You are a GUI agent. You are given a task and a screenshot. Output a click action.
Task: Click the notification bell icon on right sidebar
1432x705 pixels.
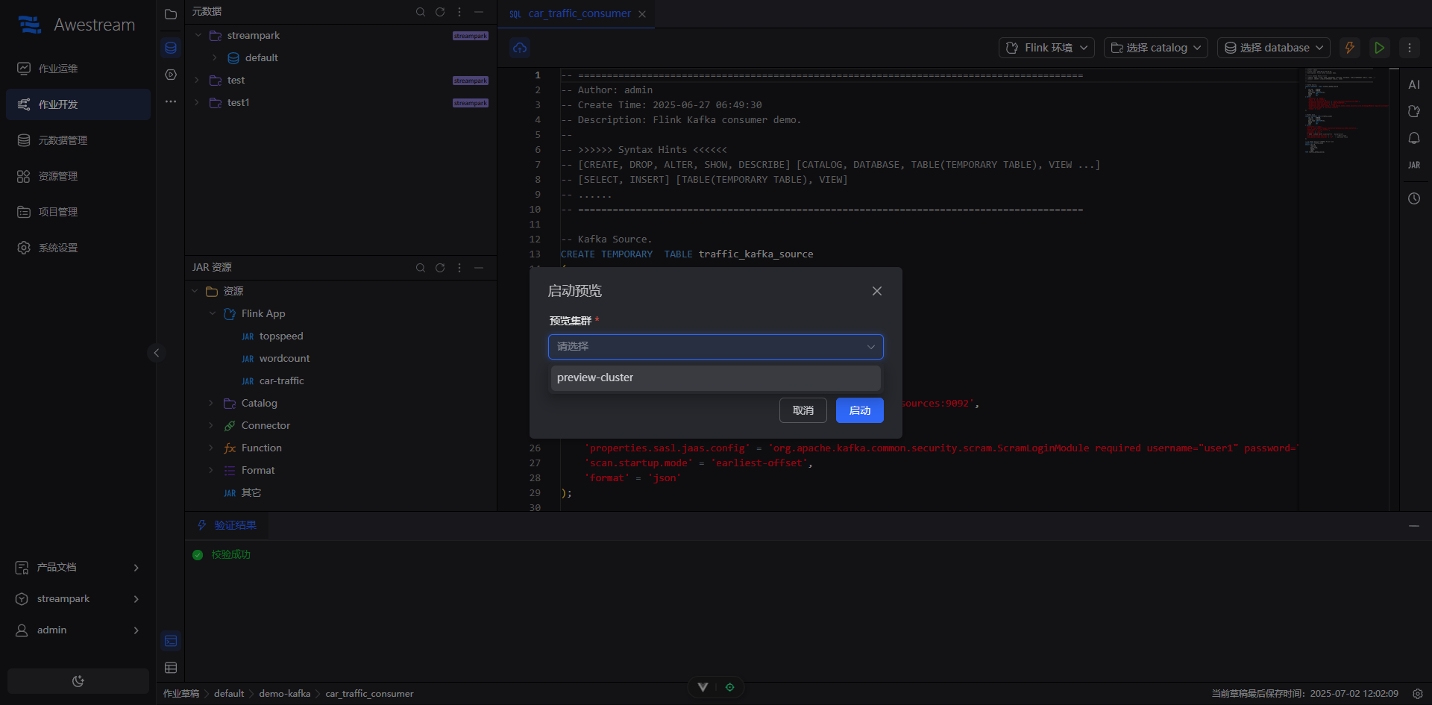coord(1413,138)
